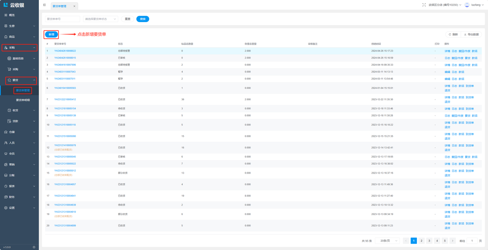Click the blue 新增 button
Viewport: 488px width, 250px height.
point(51,35)
